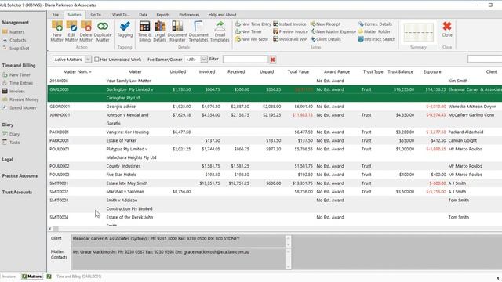Open Edit Matter from the ribbon
502x282 pixels.
click(x=71, y=31)
